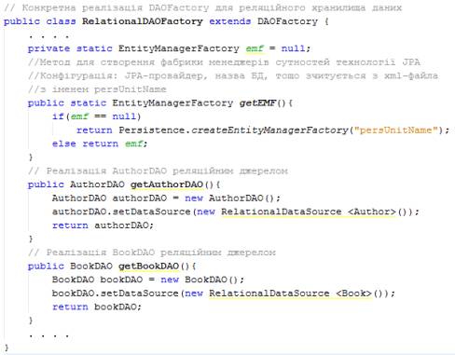Click the comment about AuthorDAO implementation
The width and height of the screenshot is (455, 355).
point(158,171)
